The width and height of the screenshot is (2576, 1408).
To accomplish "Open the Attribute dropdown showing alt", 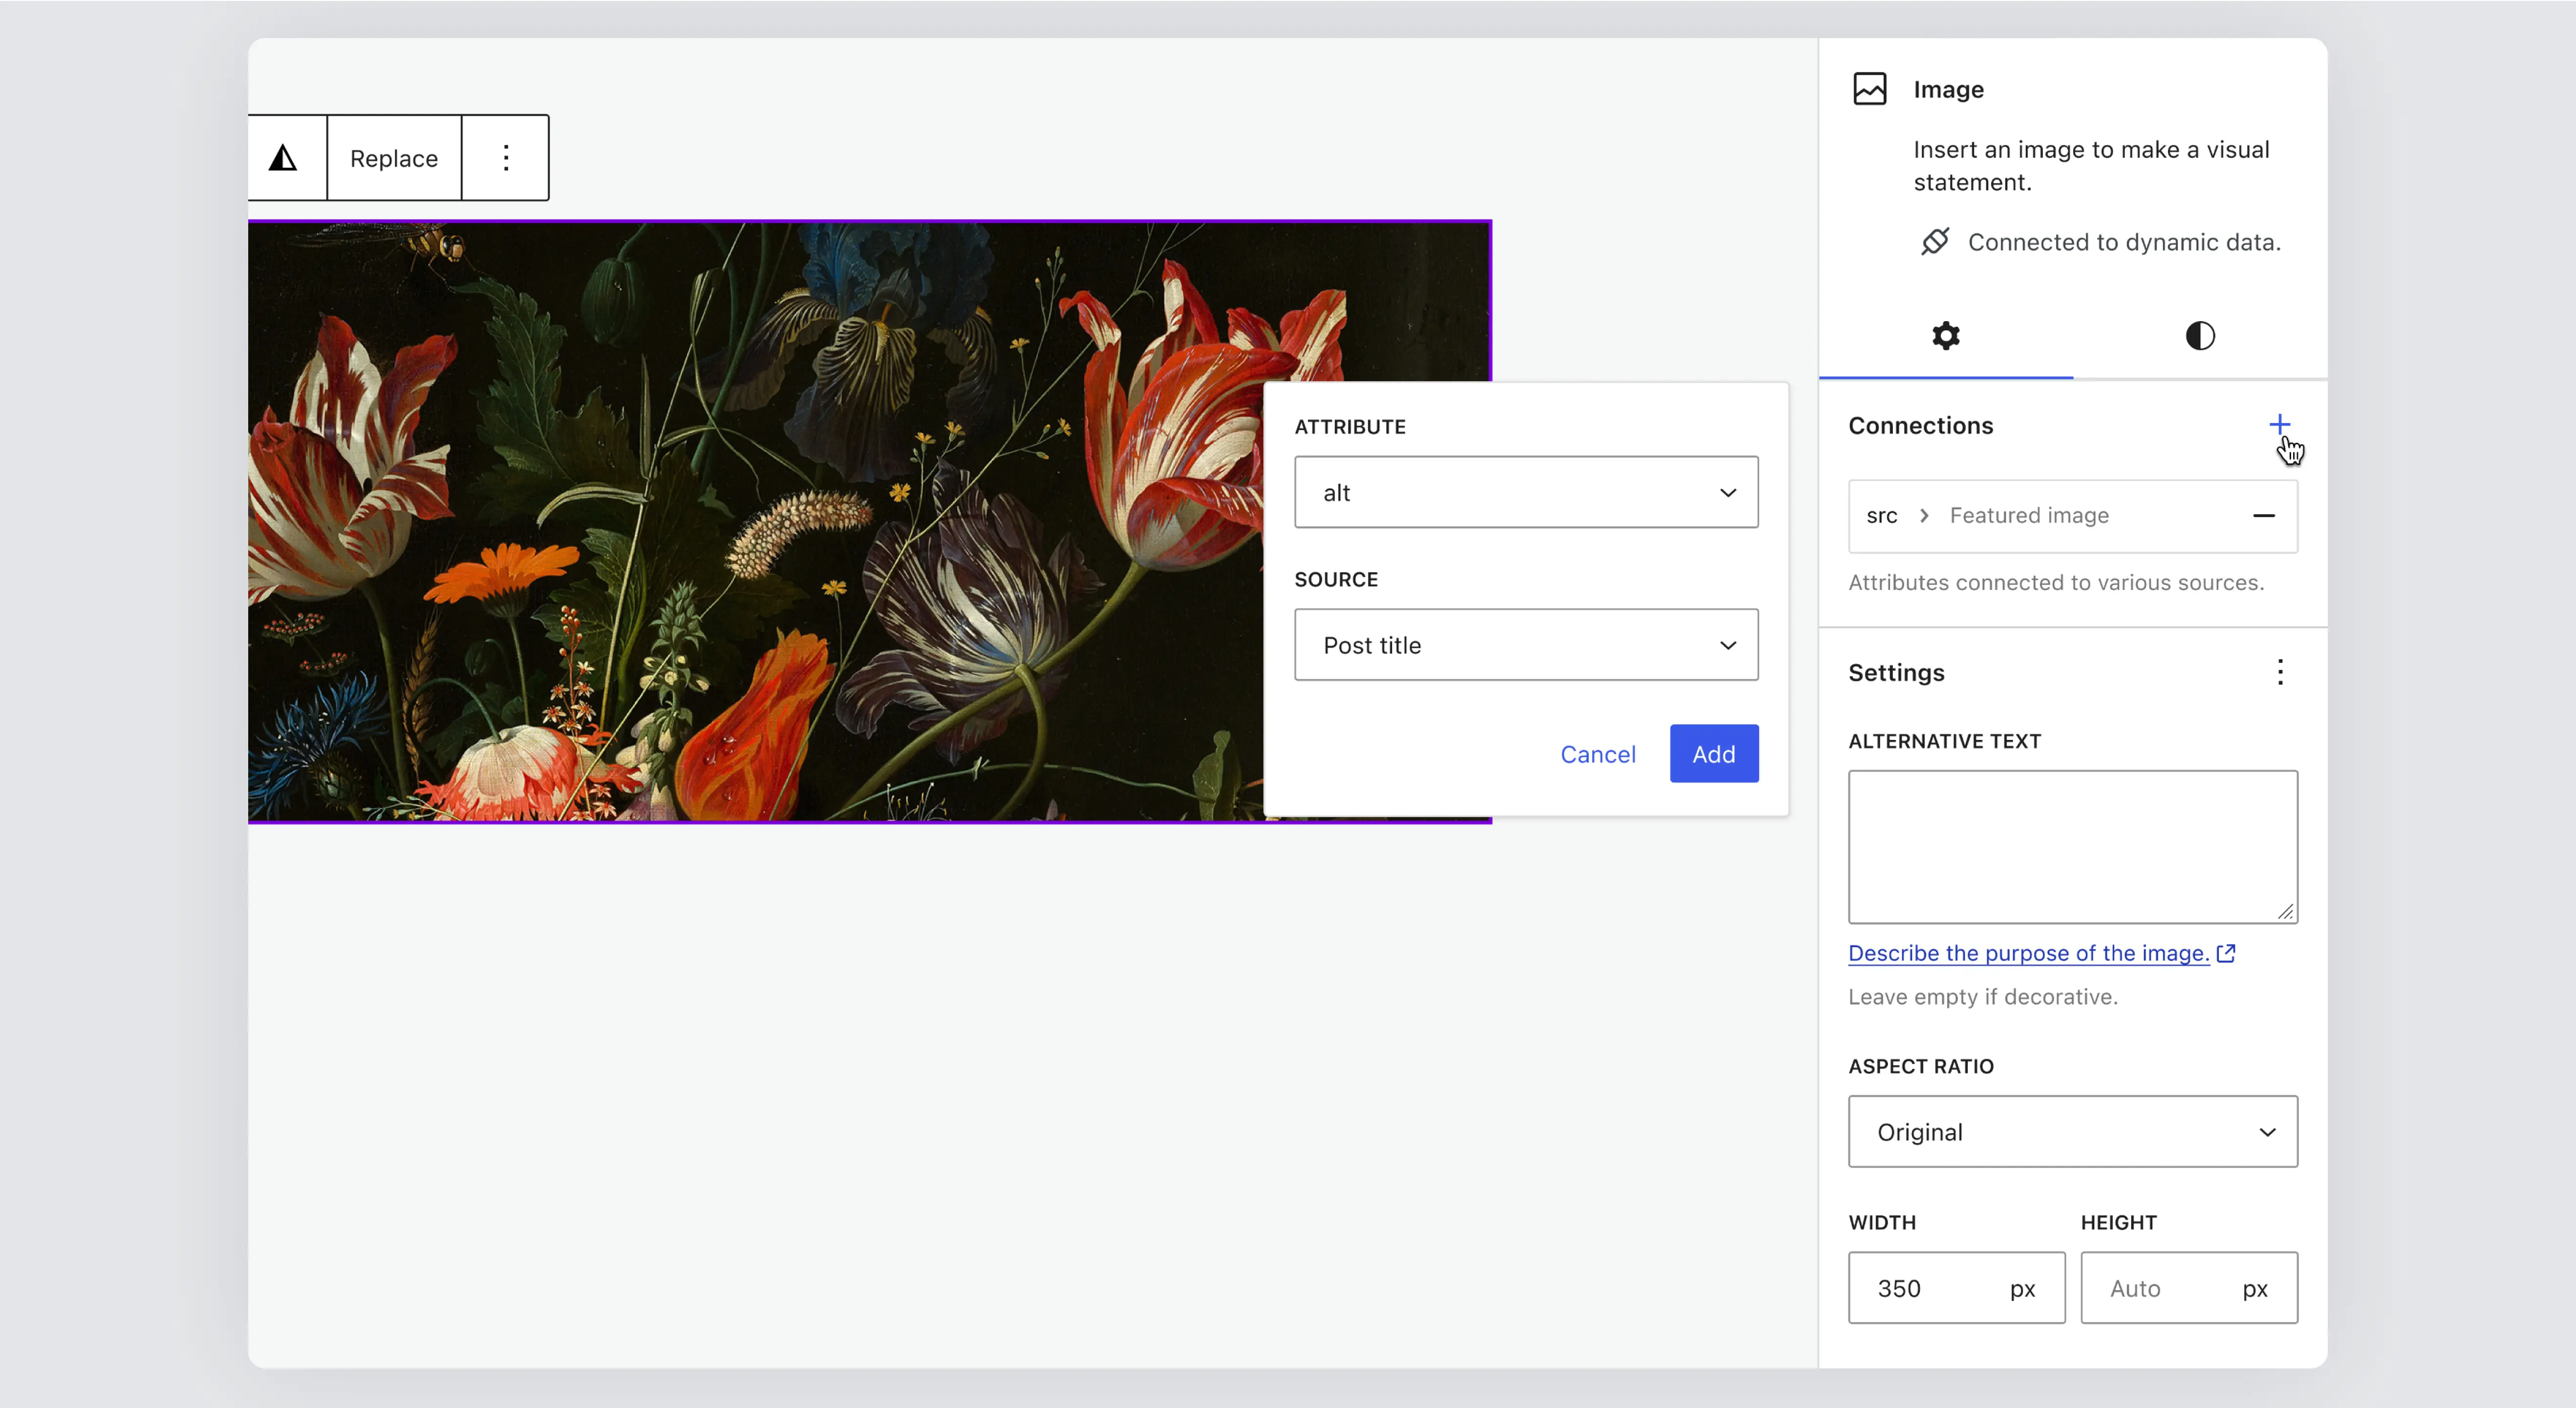I will (x=1525, y=492).
